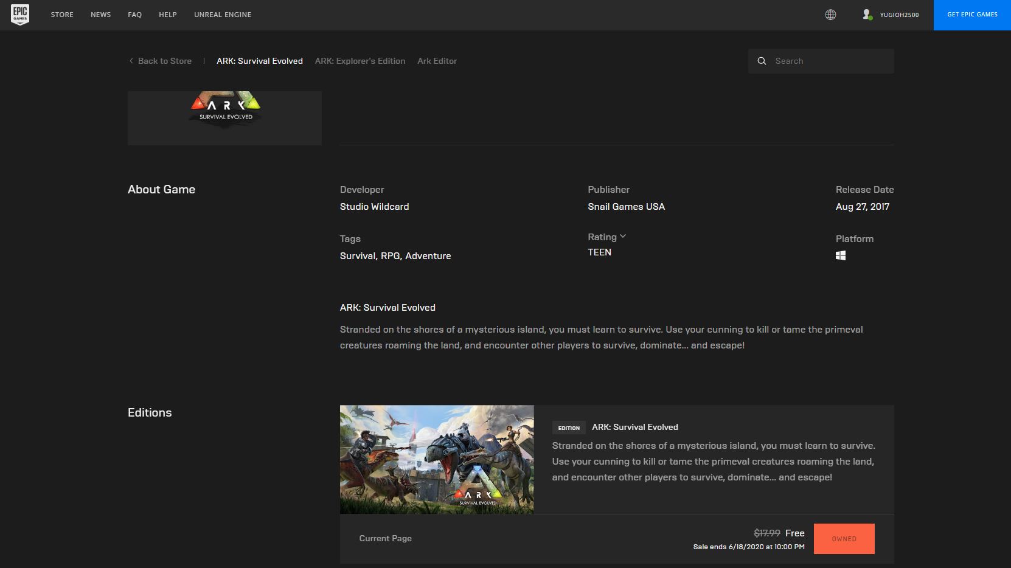
Task: Click the Studio Wildcard developer name
Action: pyautogui.click(x=374, y=206)
